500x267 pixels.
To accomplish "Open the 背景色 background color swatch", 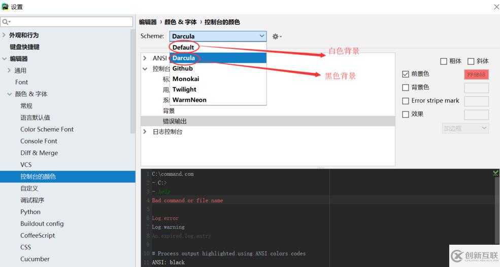I will point(476,88).
